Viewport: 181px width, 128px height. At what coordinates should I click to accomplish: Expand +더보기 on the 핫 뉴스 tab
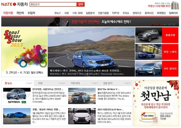[29, 83]
